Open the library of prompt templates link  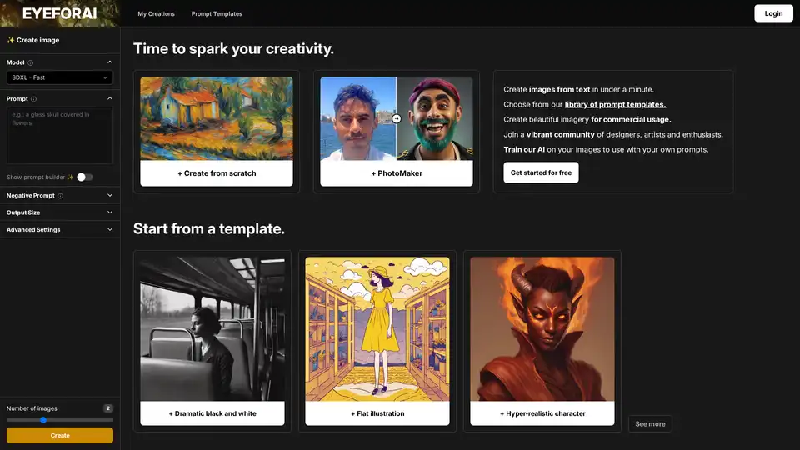coord(615,104)
